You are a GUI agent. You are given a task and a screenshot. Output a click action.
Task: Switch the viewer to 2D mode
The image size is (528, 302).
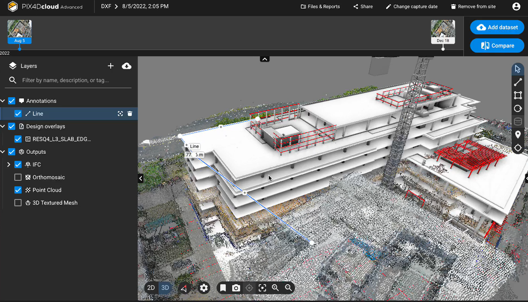click(151, 288)
